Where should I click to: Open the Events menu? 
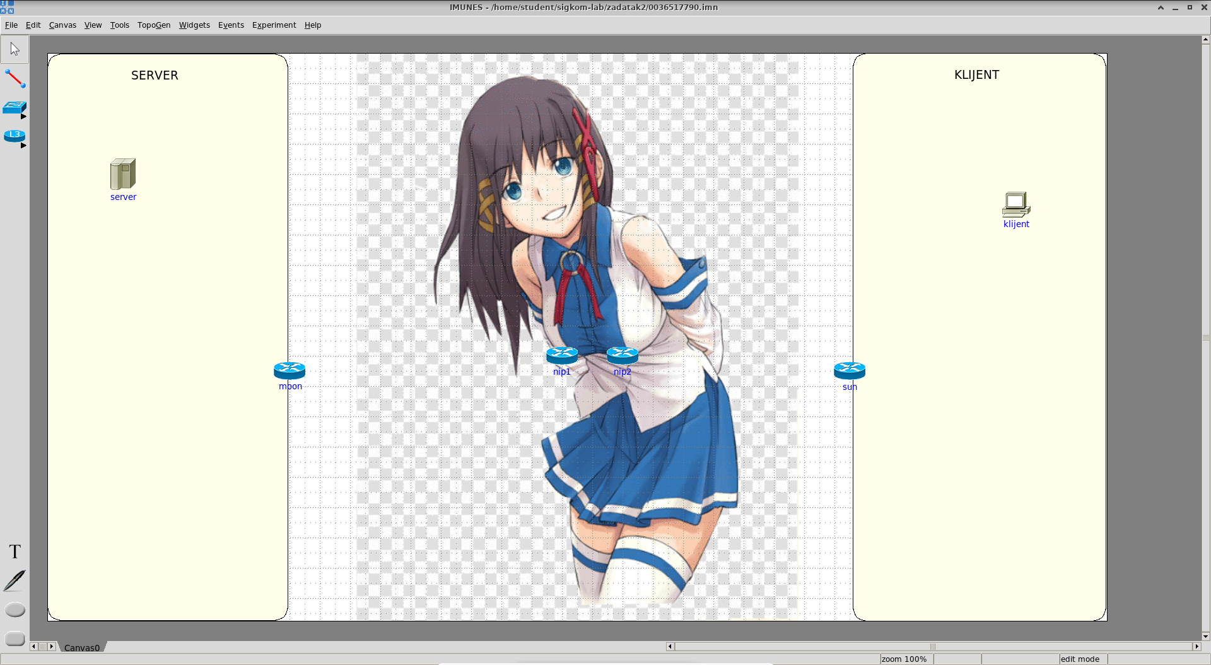click(x=231, y=25)
